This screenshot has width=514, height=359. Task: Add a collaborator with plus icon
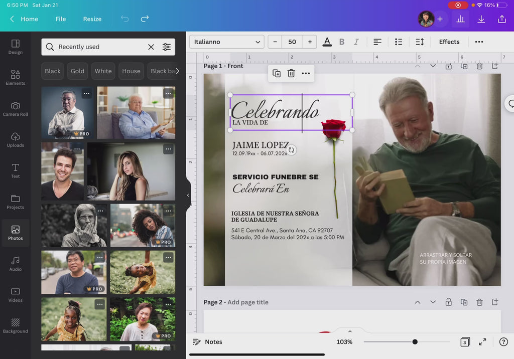[x=440, y=19]
